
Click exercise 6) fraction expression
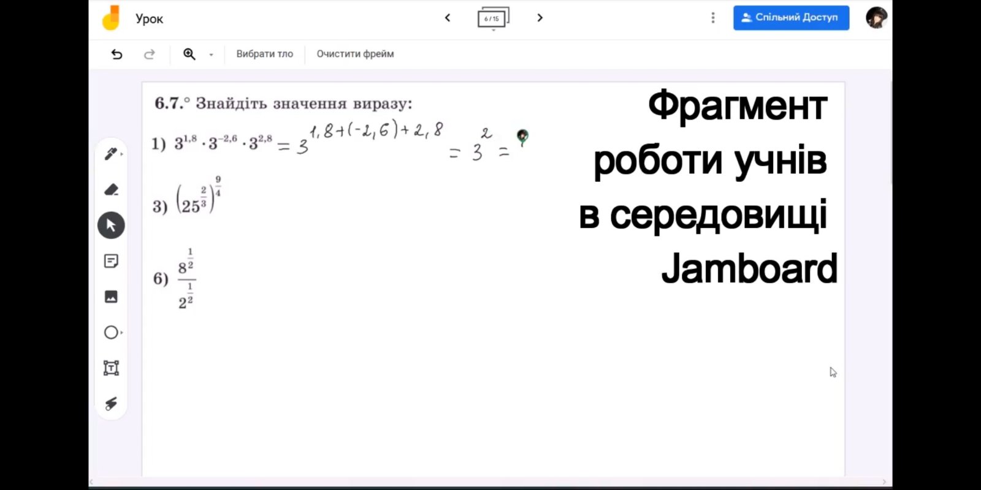(x=174, y=279)
